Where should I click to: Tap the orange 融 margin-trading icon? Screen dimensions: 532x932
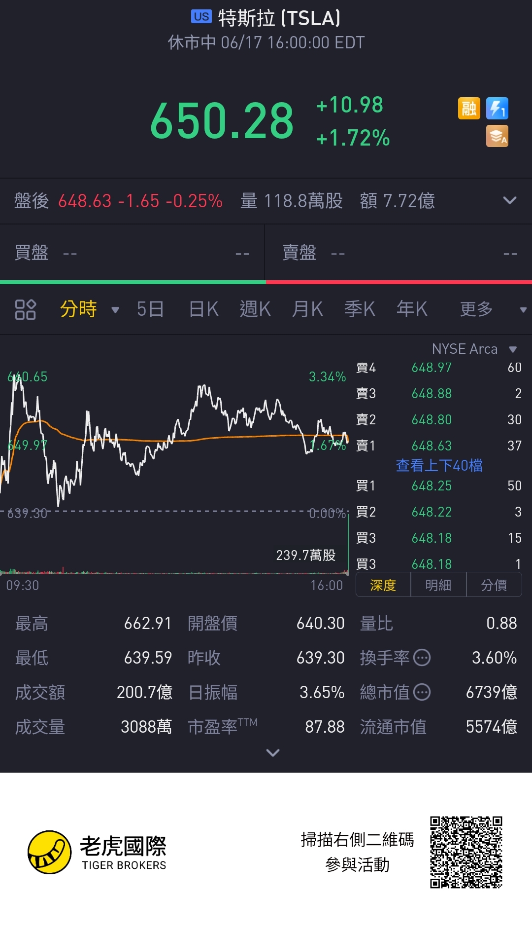click(469, 109)
